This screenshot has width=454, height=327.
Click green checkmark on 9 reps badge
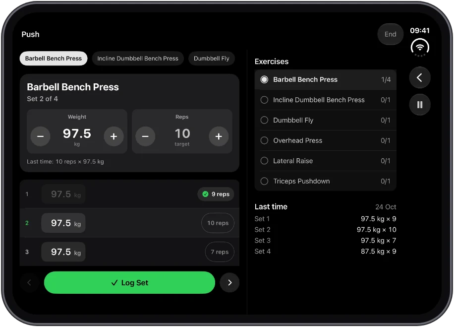(x=205, y=194)
